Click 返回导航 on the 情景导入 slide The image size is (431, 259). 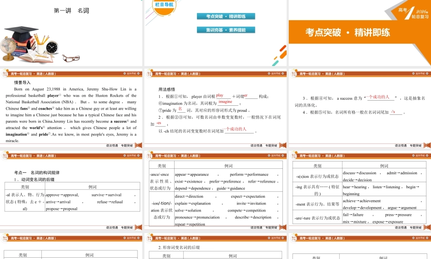click(x=131, y=73)
